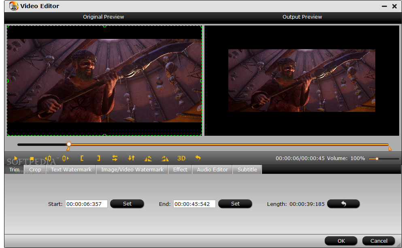Click the Volume: 100% label
Viewport: 402px width, 248px height.
tap(346, 158)
